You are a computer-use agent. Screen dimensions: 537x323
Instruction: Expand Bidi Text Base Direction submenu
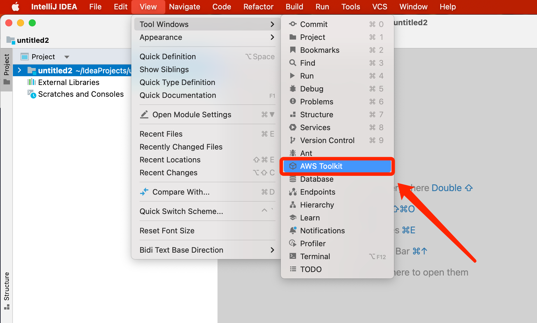207,250
